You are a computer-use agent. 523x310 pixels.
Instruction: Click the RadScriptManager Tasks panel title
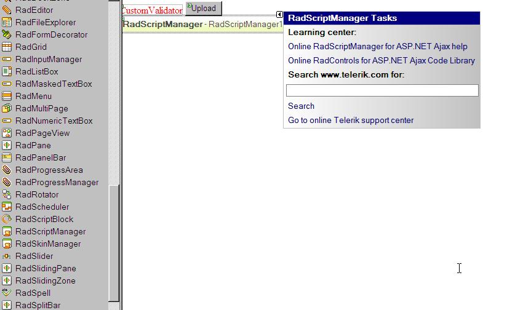coord(343,18)
